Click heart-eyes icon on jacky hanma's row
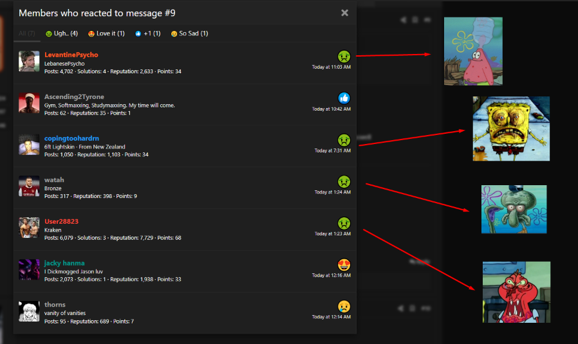This screenshot has height=344, width=578. [344, 264]
